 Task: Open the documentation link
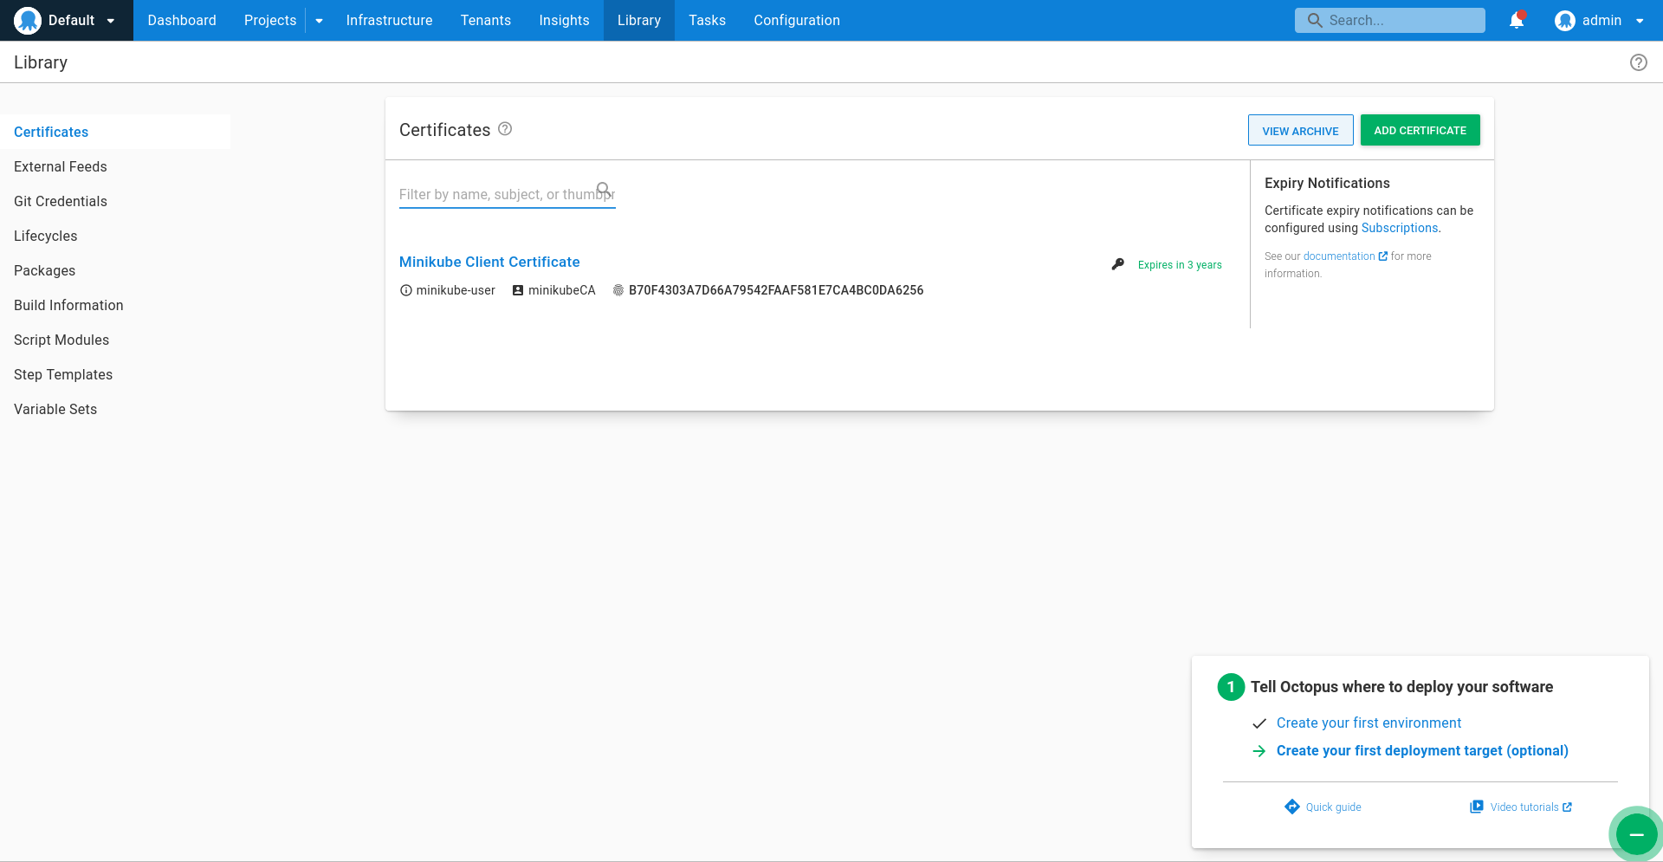[x=1339, y=256]
